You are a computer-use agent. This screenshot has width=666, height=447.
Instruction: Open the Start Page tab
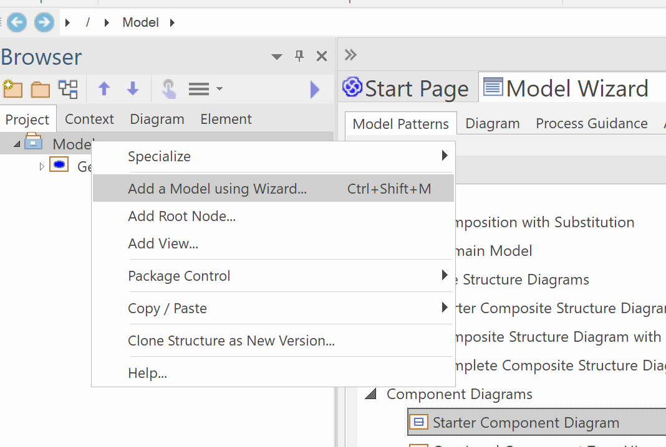point(406,88)
